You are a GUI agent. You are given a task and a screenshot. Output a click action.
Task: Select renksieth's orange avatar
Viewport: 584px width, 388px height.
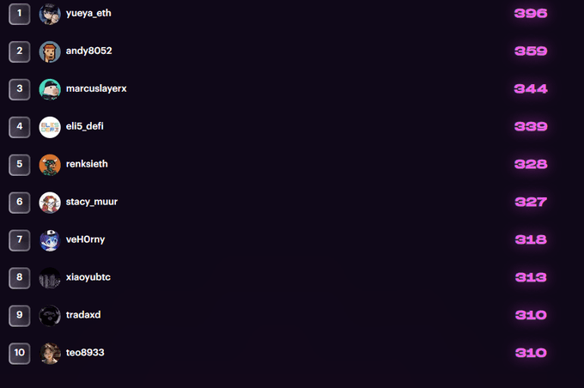click(x=50, y=164)
